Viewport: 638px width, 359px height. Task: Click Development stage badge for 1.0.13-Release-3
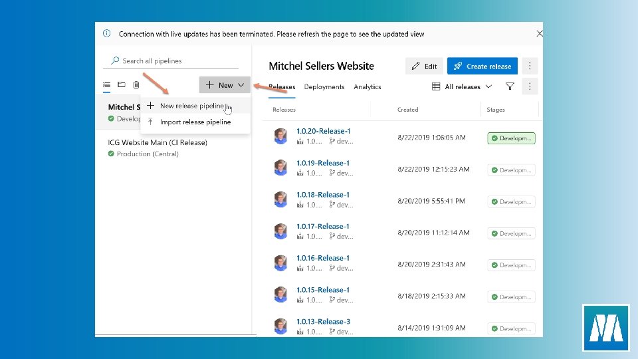click(511, 329)
